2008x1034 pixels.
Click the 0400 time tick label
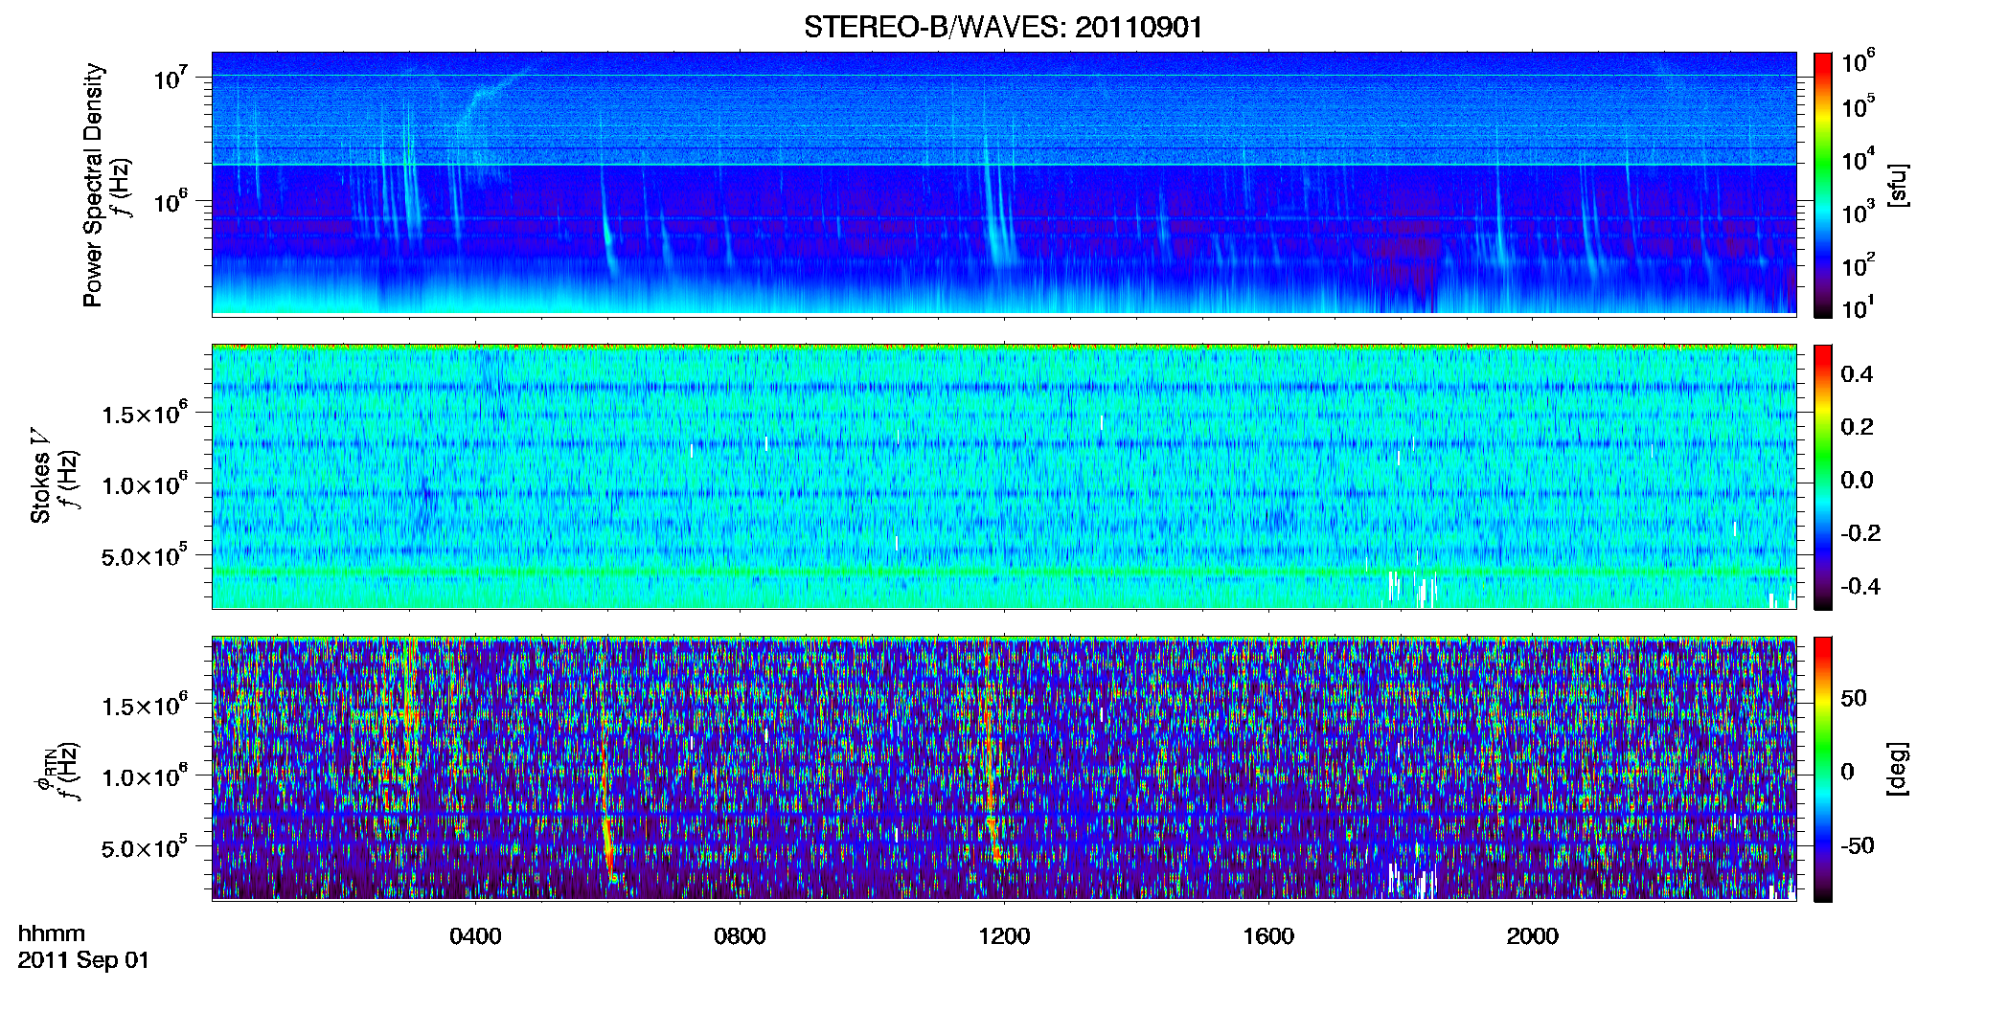tap(475, 936)
